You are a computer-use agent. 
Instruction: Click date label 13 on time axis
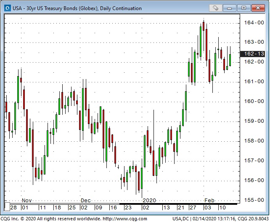tap(167, 208)
